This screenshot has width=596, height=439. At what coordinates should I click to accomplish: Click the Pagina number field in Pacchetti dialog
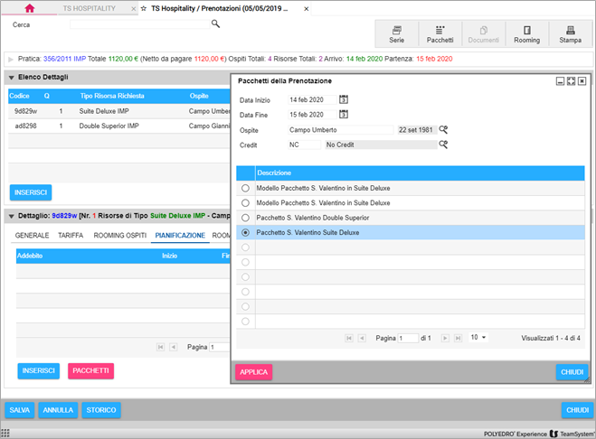pos(408,338)
